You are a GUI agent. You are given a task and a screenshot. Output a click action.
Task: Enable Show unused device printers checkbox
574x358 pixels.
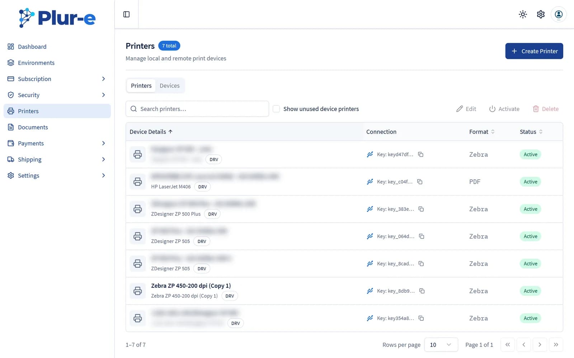pyautogui.click(x=276, y=109)
